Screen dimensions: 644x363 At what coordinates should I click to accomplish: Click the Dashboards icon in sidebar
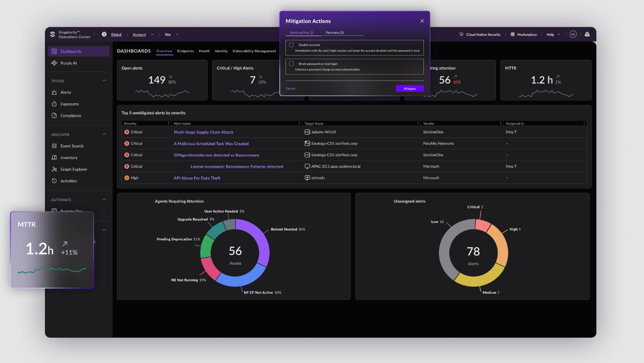click(x=54, y=52)
